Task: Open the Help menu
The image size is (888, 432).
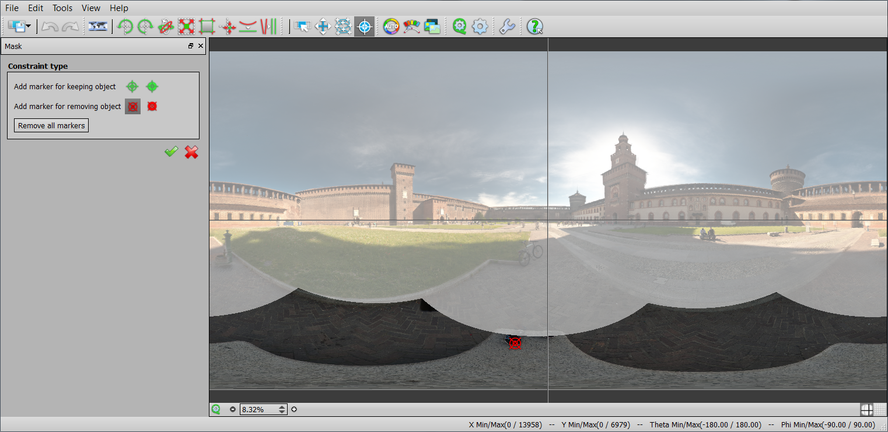Action: click(x=119, y=8)
